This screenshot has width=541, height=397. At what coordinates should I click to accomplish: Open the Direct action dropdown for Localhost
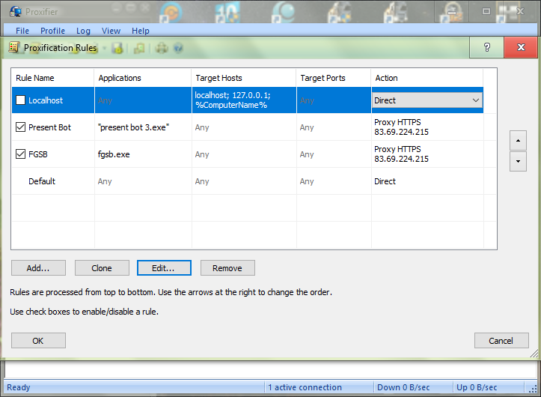coord(427,100)
